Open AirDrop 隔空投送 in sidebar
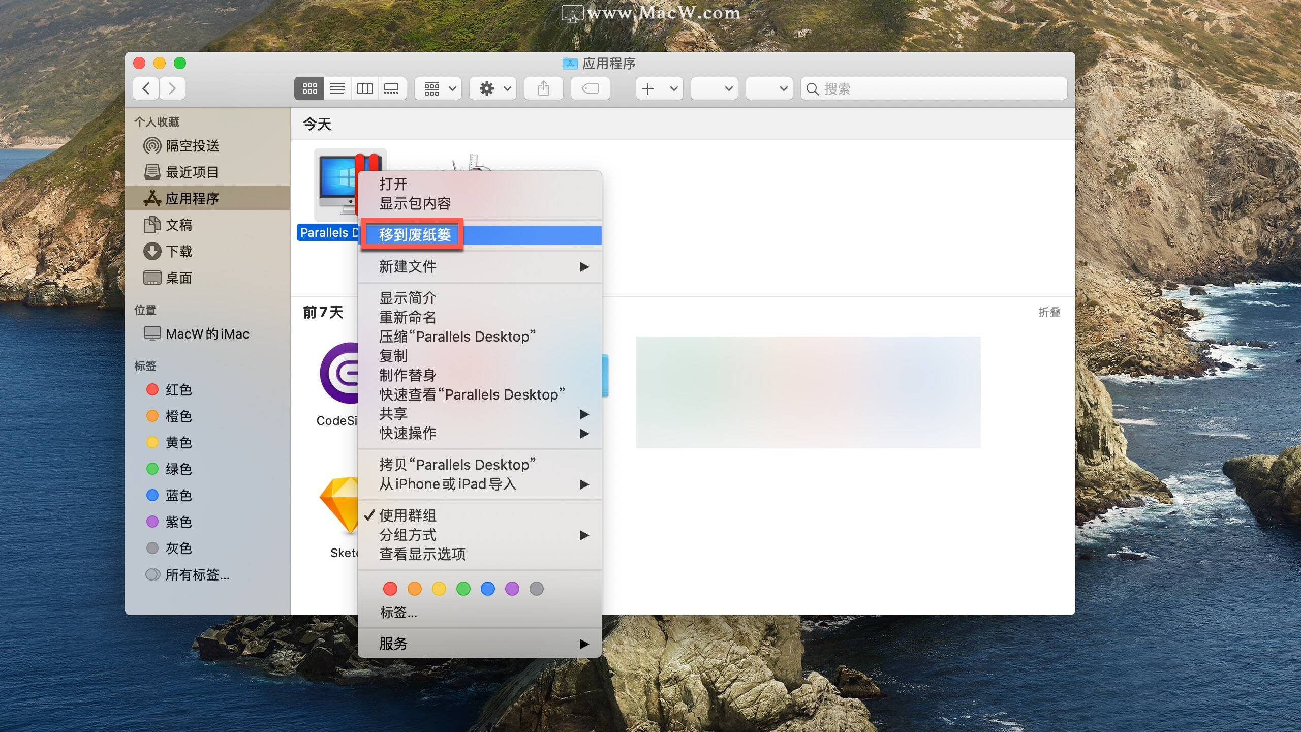This screenshot has width=1301, height=732. pyautogui.click(x=192, y=146)
